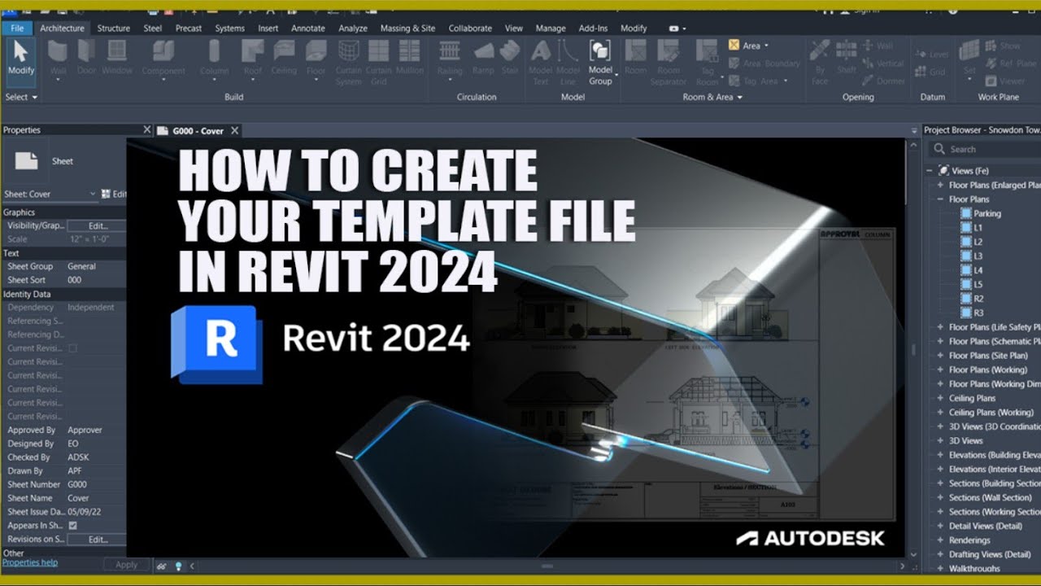
Task: Select the Door tool
Action: click(87, 59)
